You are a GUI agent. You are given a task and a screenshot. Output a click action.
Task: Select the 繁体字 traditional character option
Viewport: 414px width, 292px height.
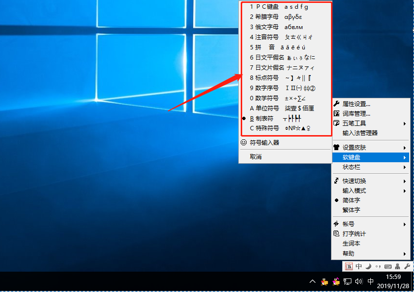point(351,210)
